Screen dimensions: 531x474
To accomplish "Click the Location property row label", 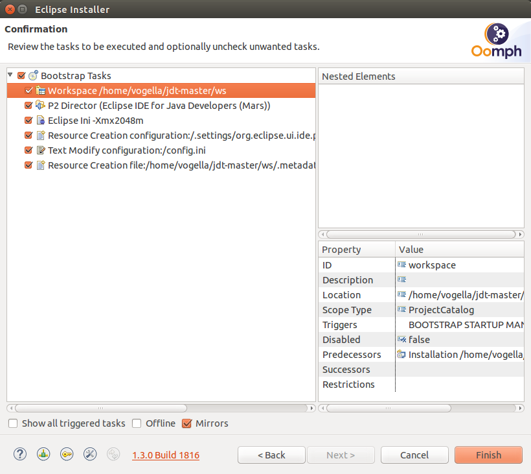I will 341,294.
